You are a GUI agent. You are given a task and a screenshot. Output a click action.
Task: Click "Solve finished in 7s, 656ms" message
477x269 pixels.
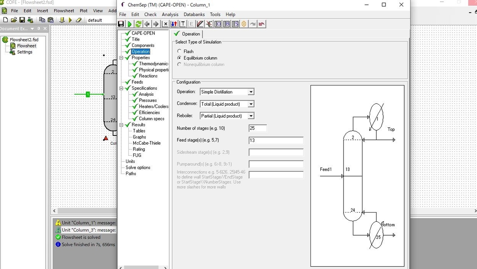click(88, 244)
